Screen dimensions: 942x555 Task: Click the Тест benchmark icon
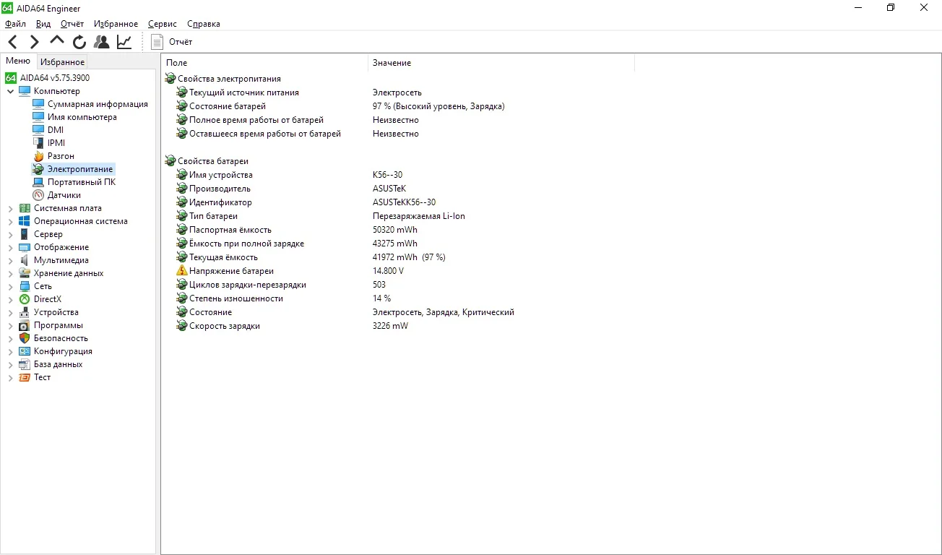25,377
